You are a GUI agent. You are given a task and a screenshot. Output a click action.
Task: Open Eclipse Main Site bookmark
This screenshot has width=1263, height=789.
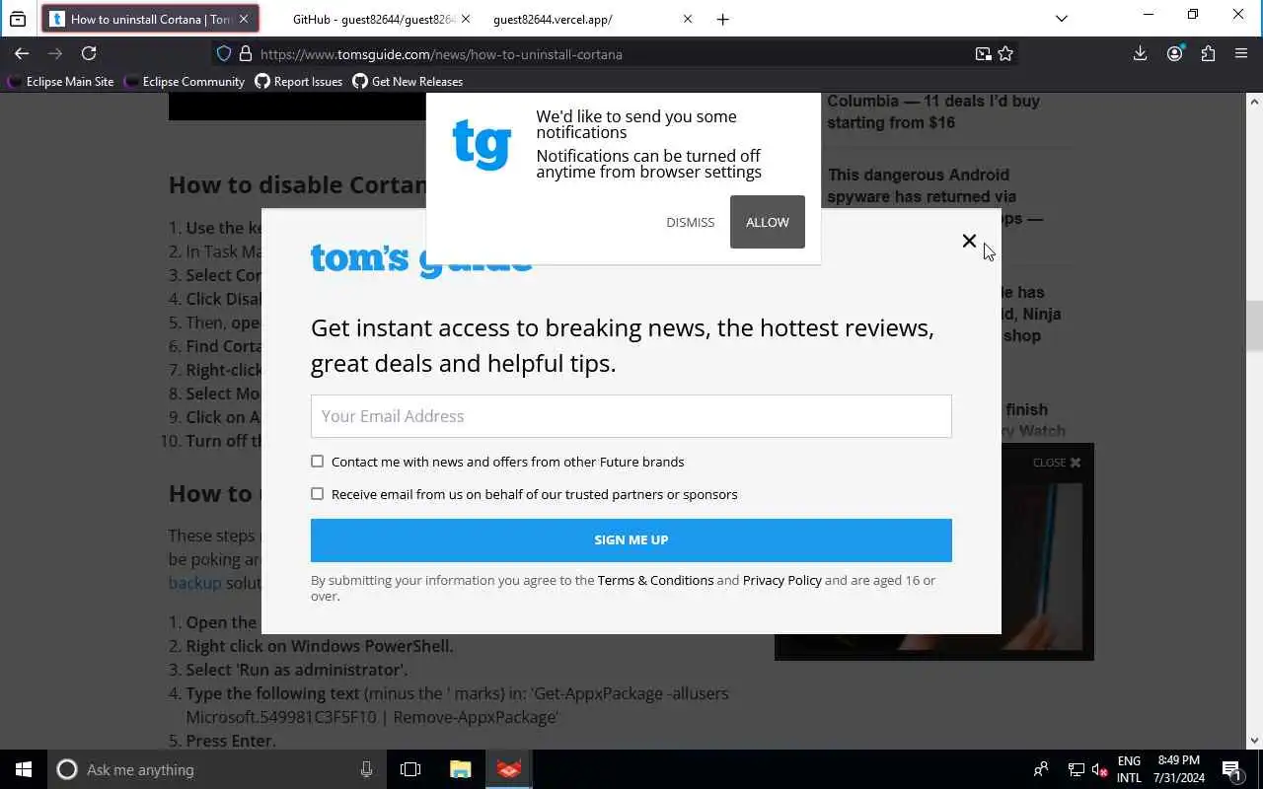pyautogui.click(x=61, y=82)
